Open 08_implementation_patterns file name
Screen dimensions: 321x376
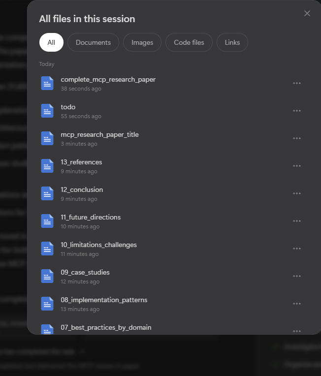tap(104, 300)
